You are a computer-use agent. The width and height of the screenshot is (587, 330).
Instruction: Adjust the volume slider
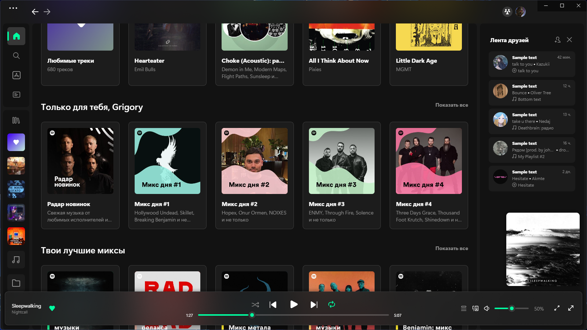tap(511, 308)
